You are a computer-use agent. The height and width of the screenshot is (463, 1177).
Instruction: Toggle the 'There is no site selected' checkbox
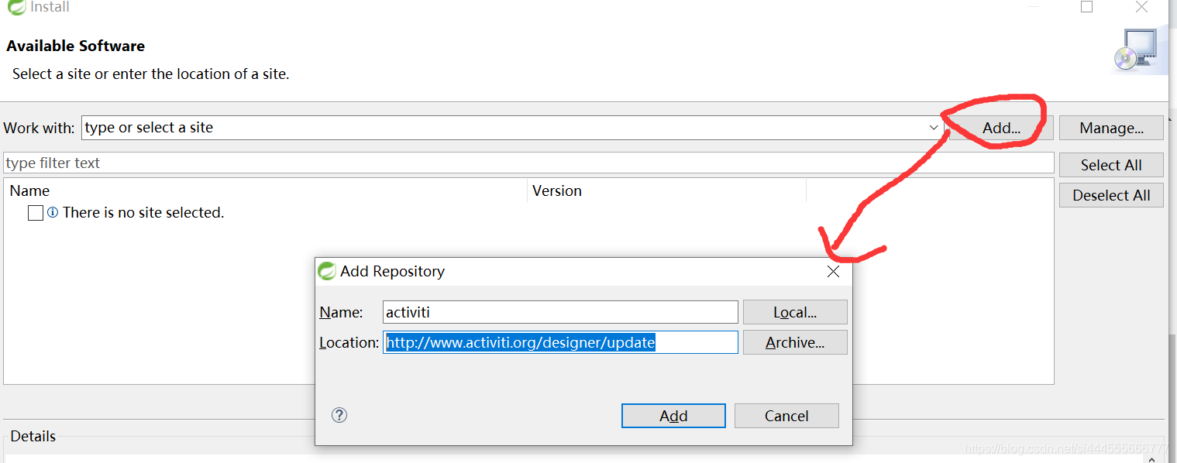(35, 213)
